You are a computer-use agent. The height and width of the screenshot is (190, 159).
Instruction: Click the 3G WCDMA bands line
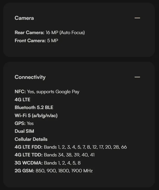pyautogui.click(x=47, y=163)
